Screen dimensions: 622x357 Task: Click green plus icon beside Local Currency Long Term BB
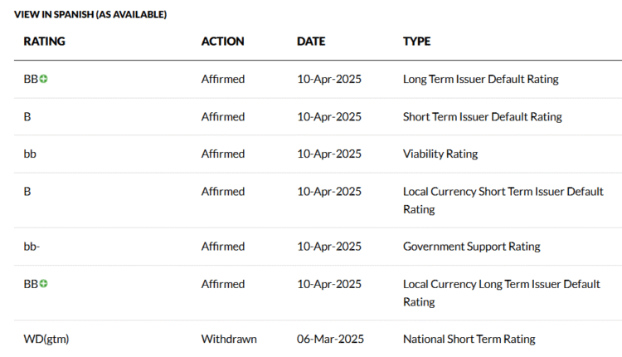[x=43, y=283]
